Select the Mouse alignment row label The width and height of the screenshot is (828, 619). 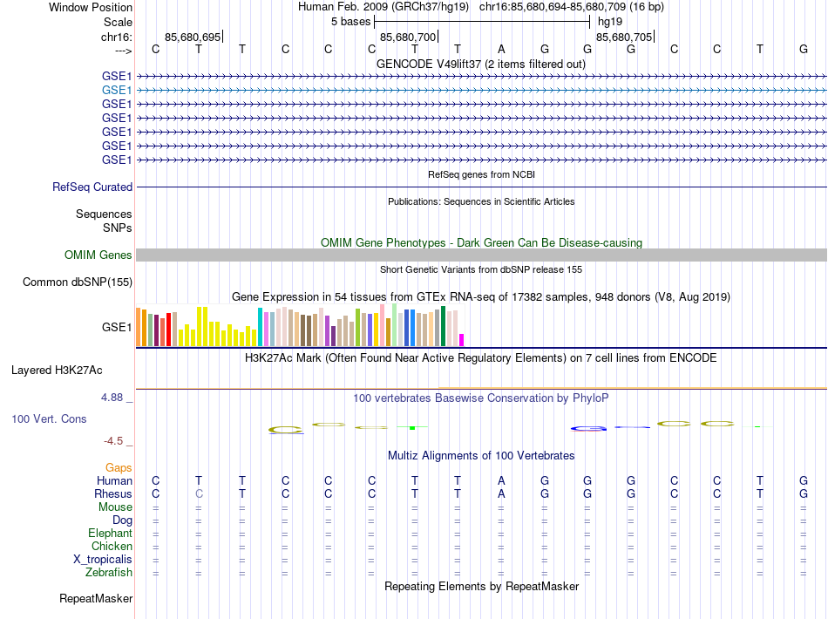pyautogui.click(x=115, y=507)
